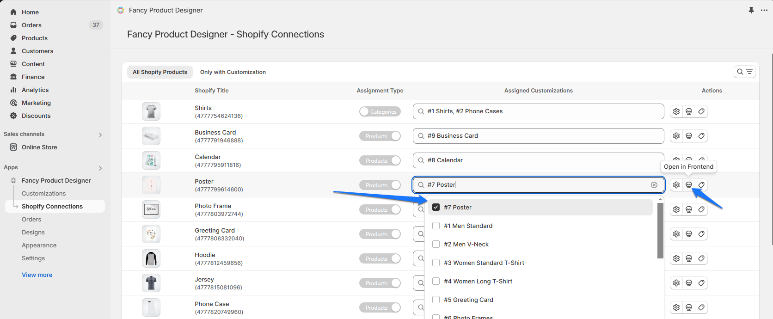Toggle Products switch for Photo Frame
The width and height of the screenshot is (773, 319).
(x=380, y=209)
